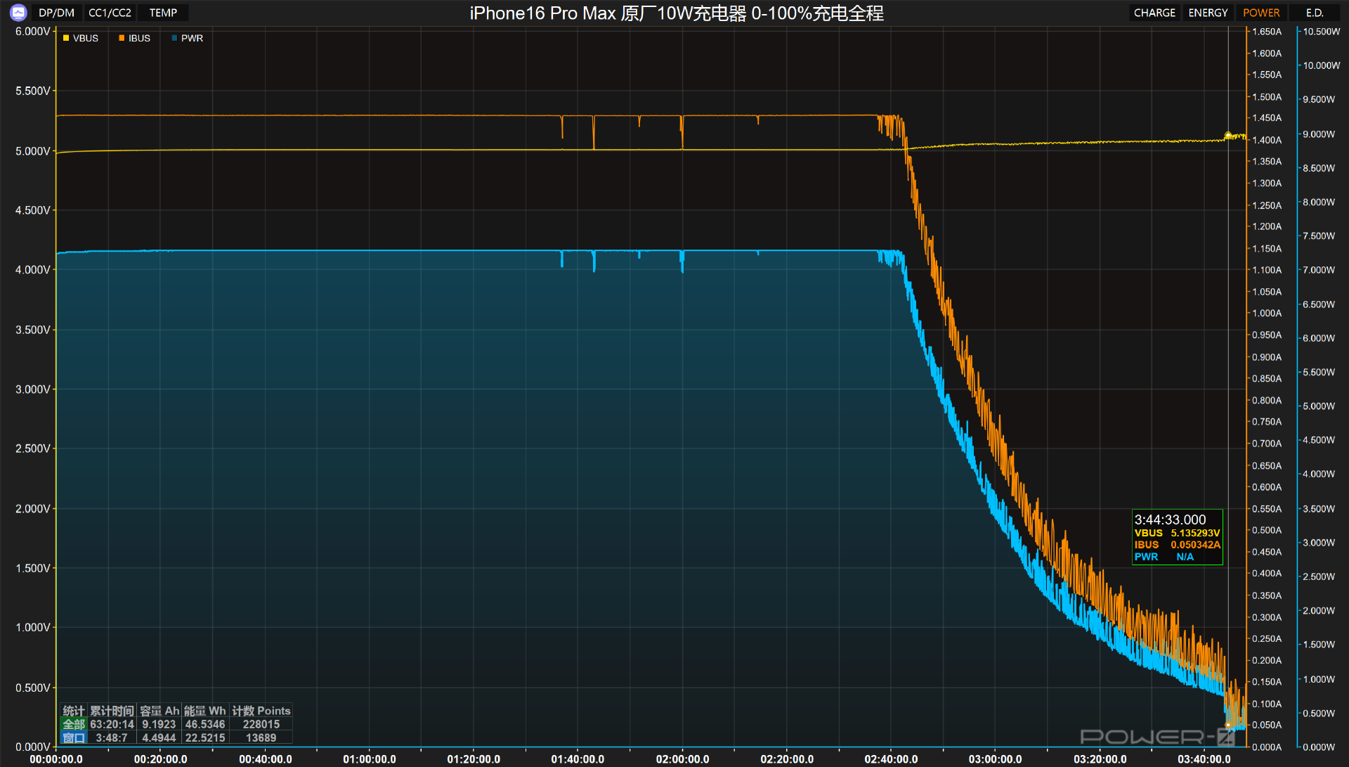1349x767 pixels.
Task: Select the ENERGY view button
Action: pyautogui.click(x=1208, y=13)
